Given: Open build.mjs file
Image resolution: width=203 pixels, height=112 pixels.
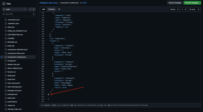Looking at the screenshot, I should [11, 46].
